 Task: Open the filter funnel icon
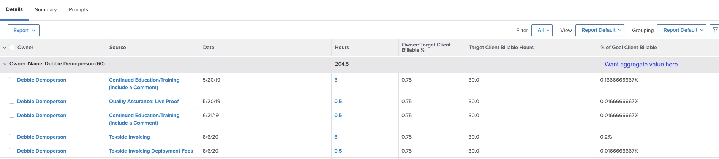715,30
